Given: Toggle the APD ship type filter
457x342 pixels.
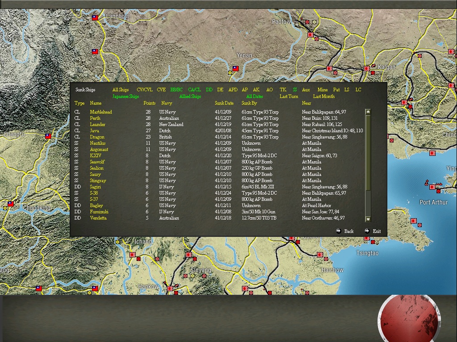Looking at the screenshot, I should point(233,90).
